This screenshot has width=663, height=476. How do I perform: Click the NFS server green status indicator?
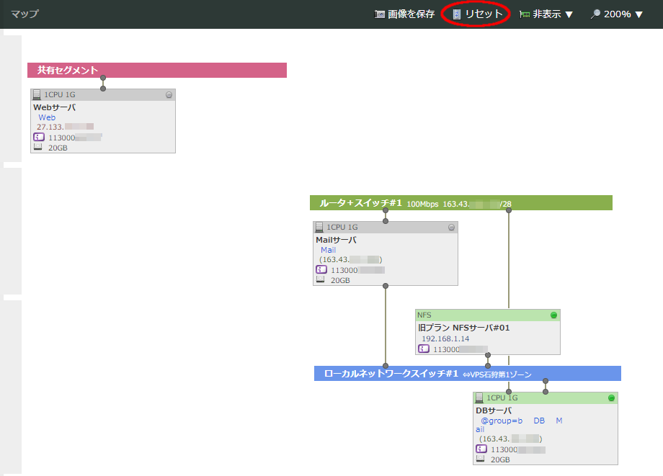point(553,315)
